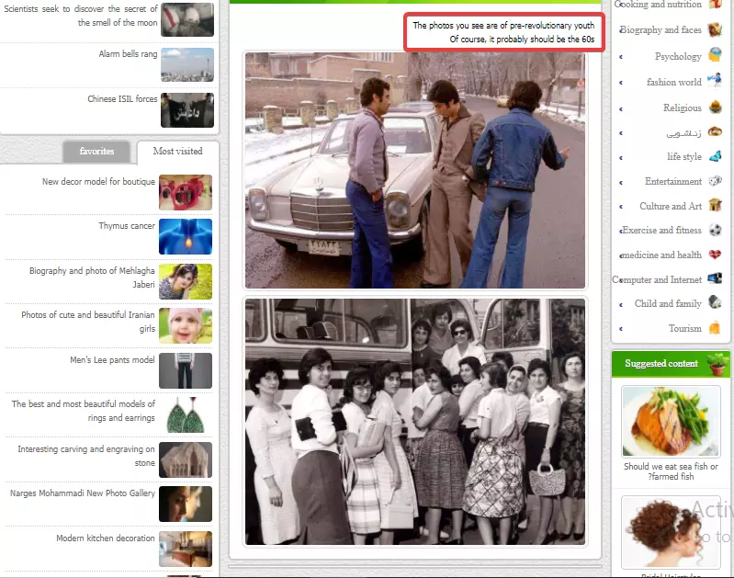Click the Computer and Internet monitor icon
This screenshot has width=734, height=578.
(x=715, y=278)
